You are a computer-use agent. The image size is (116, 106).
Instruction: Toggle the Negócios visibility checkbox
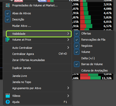(x=77, y=46)
